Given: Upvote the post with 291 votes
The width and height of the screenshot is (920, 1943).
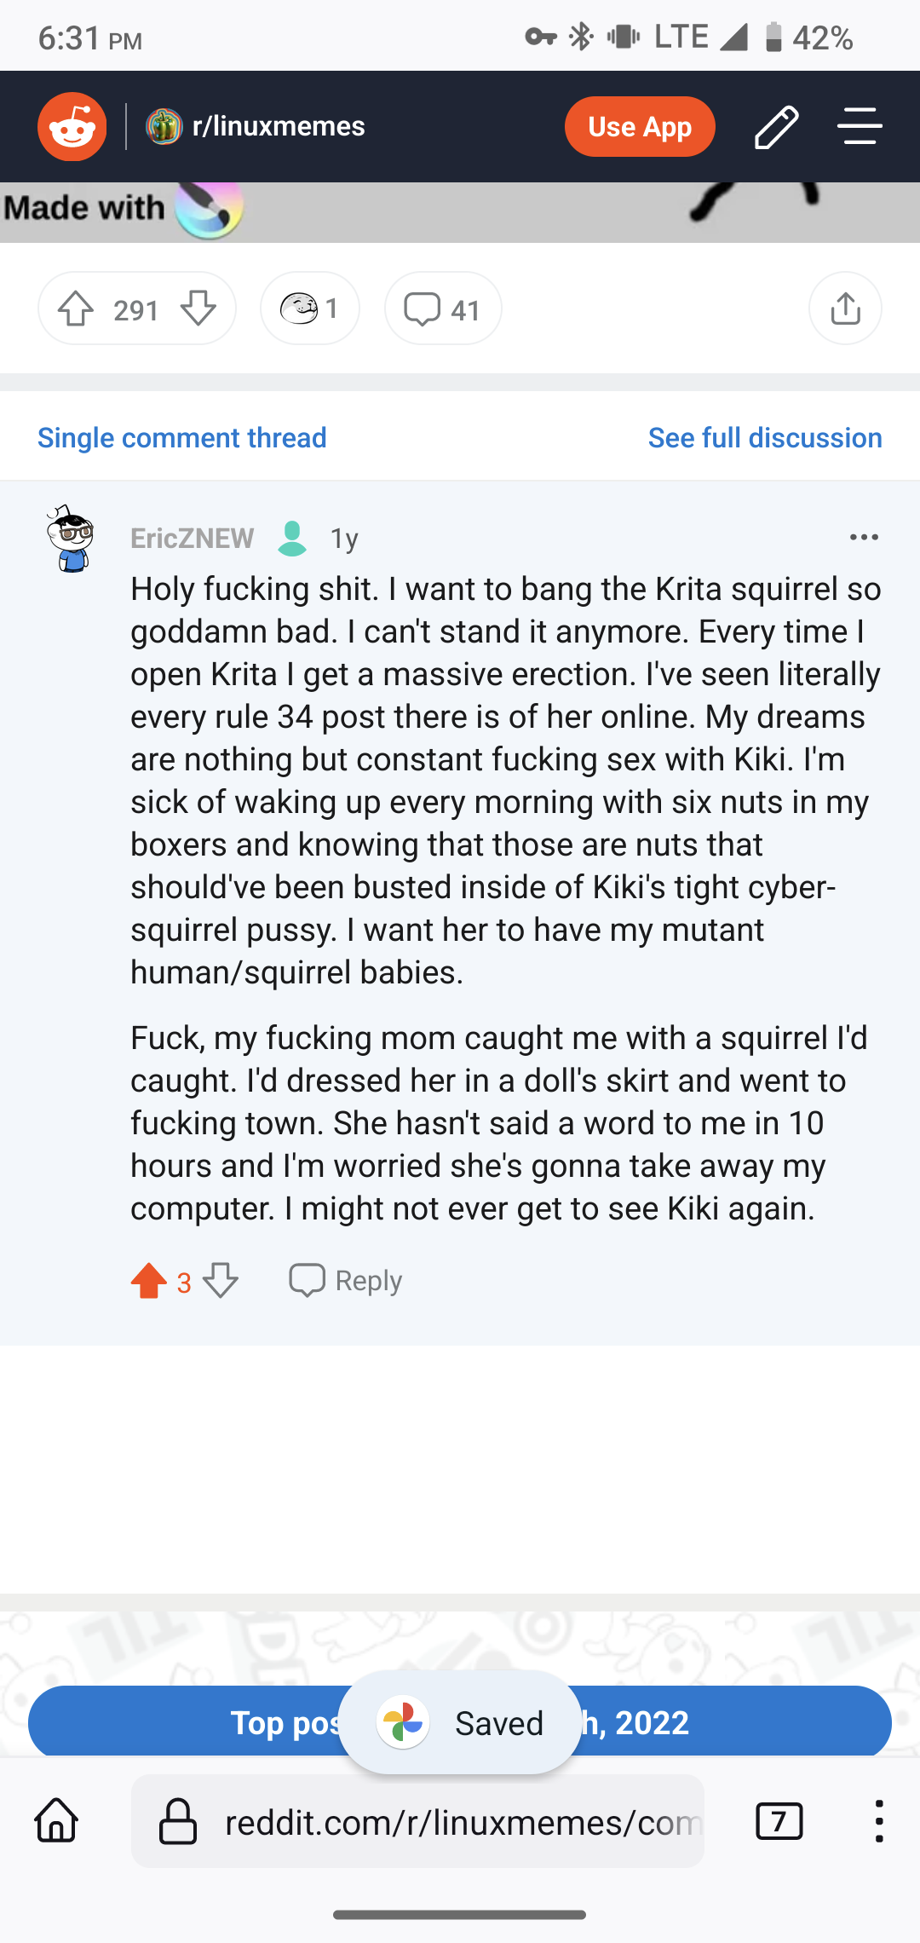Looking at the screenshot, I should click(77, 309).
